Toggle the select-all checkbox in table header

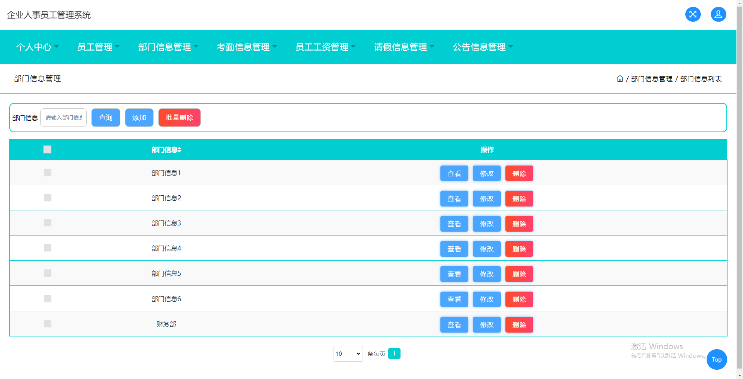[x=47, y=149]
